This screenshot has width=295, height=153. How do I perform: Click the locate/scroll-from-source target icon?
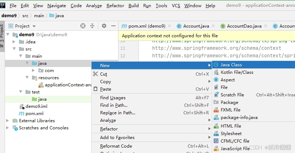pyautogui.click(x=83, y=26)
